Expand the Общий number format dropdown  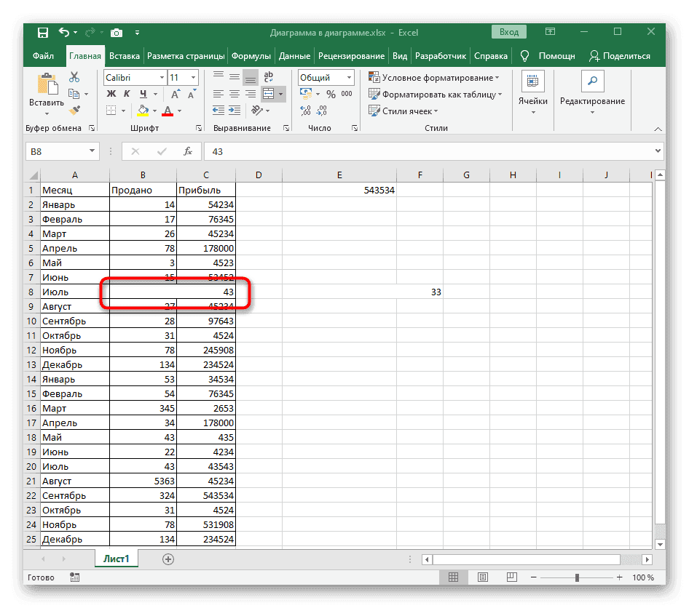point(349,78)
